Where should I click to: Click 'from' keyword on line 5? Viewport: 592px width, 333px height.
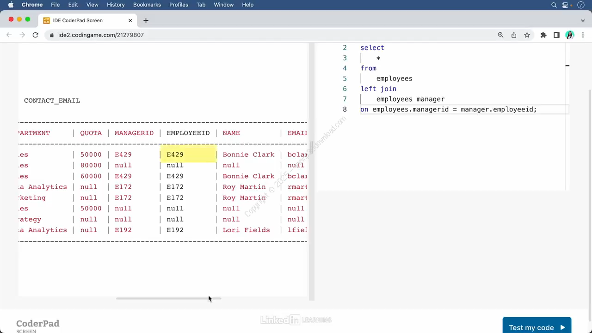tap(369, 68)
